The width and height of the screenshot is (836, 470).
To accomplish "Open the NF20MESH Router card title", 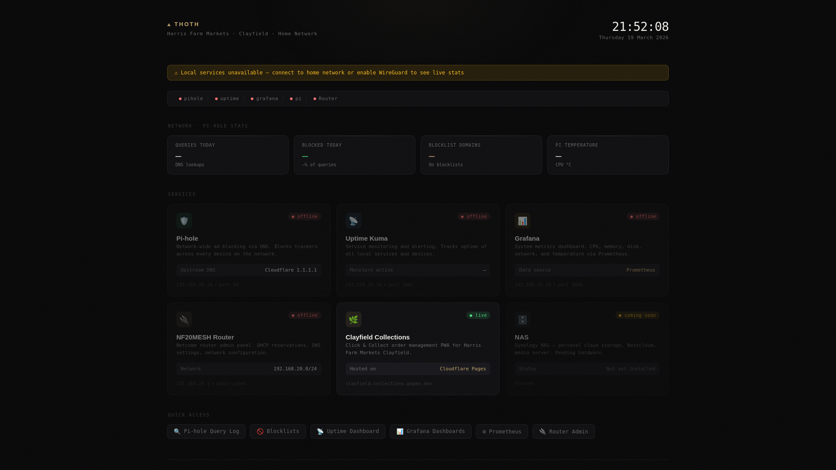I will 205,337.
